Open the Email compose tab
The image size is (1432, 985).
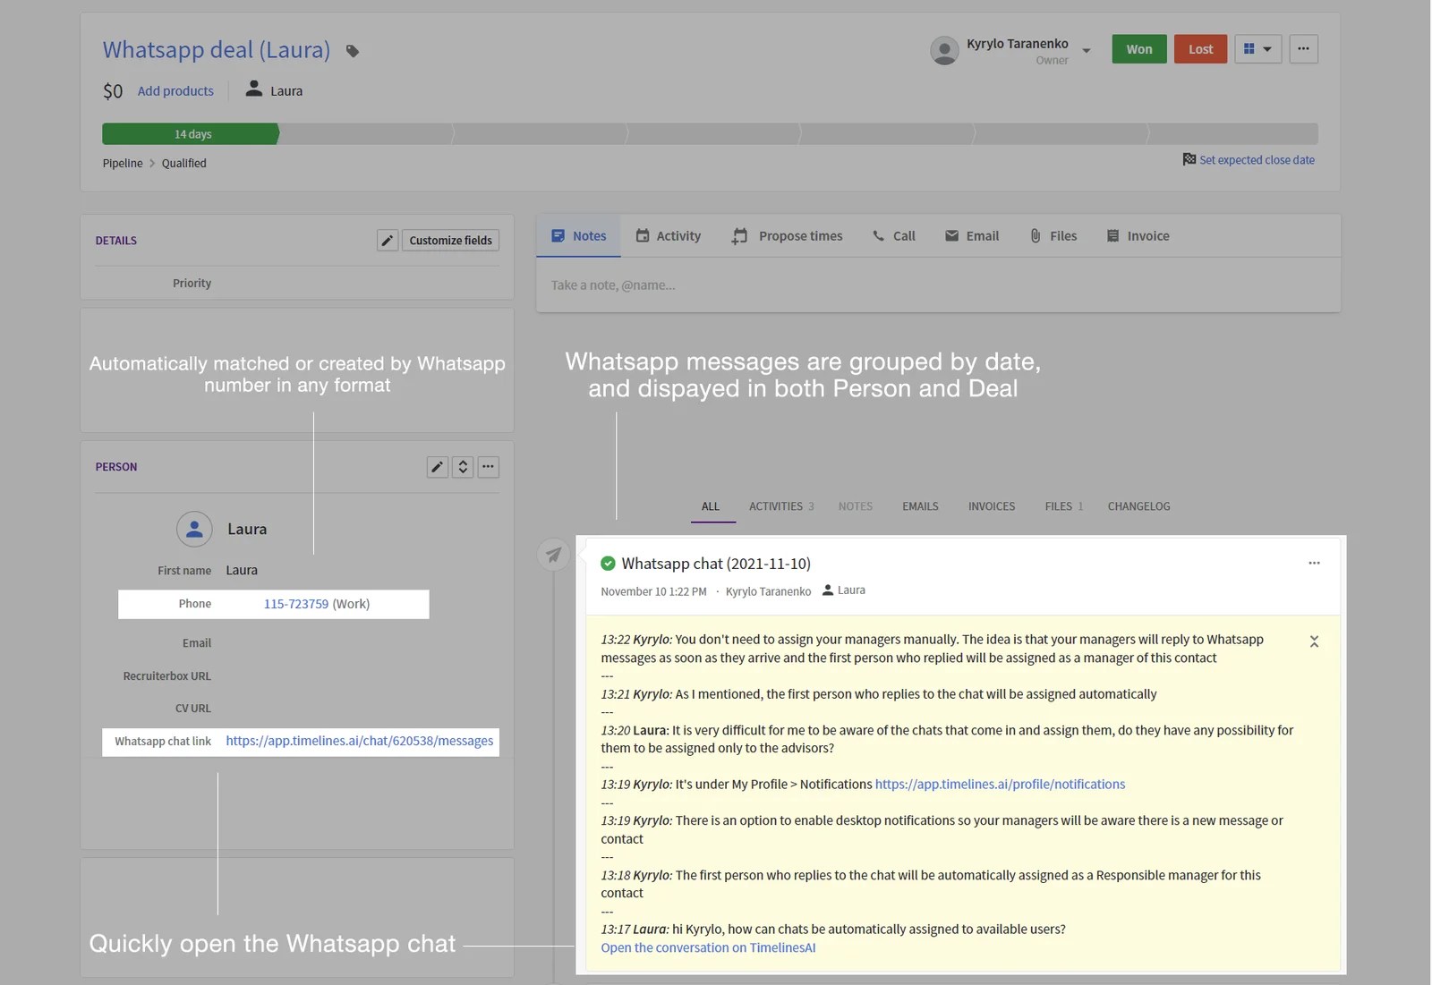(x=971, y=236)
